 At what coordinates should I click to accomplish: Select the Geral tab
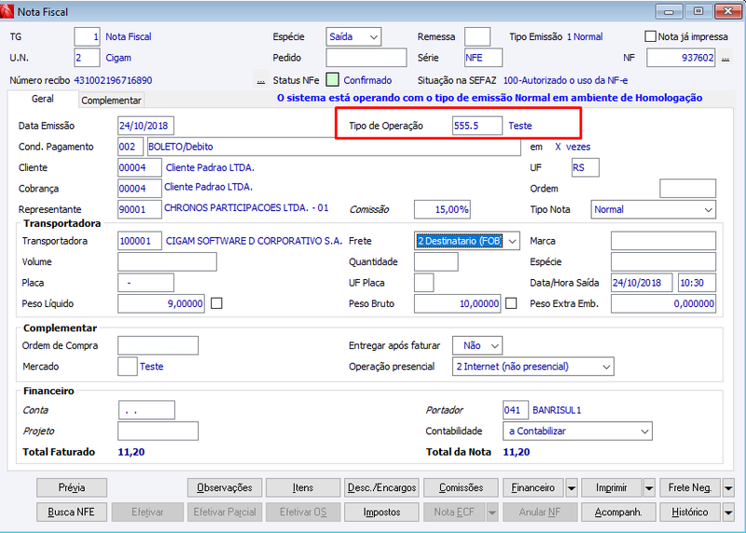click(x=43, y=99)
